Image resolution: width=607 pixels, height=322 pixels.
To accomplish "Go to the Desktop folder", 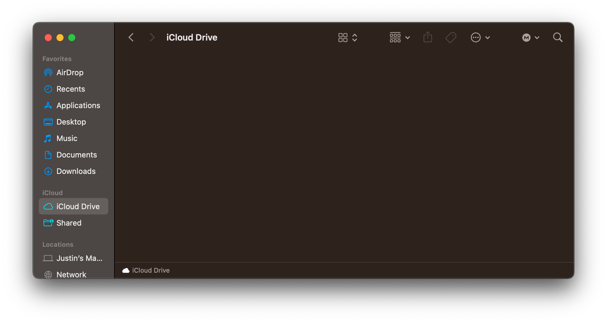I will [71, 122].
